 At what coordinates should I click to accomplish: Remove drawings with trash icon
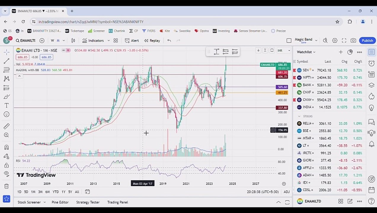(6, 186)
